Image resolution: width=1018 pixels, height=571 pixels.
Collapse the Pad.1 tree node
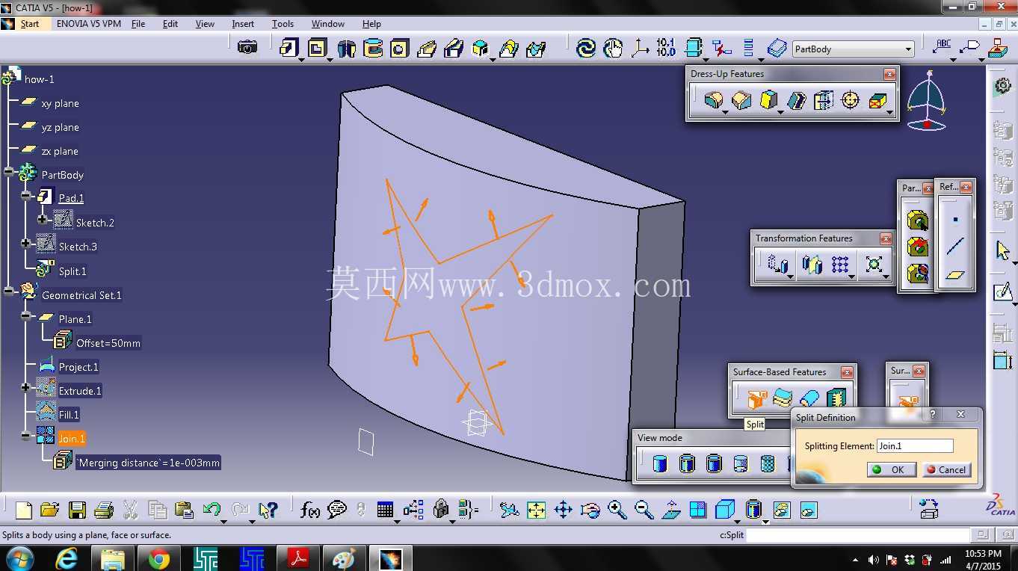pyautogui.click(x=26, y=196)
